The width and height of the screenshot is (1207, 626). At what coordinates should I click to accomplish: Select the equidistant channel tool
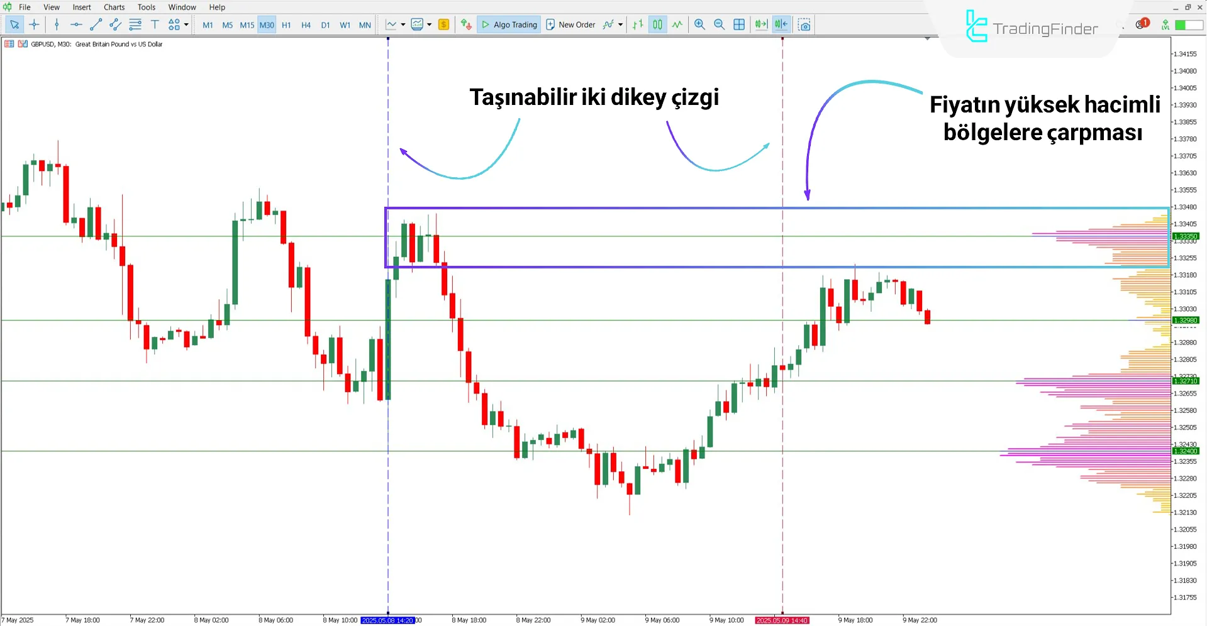(x=115, y=25)
